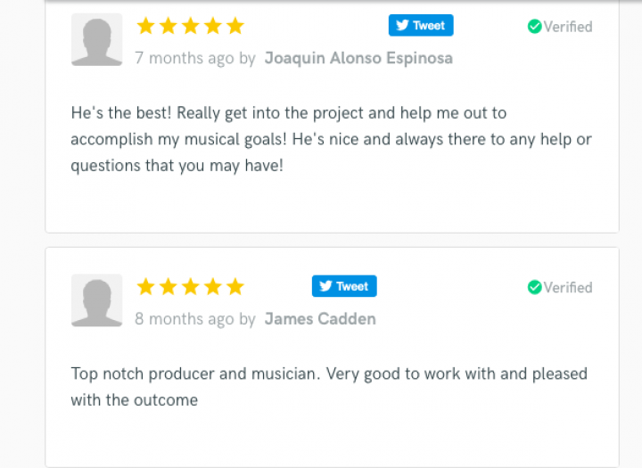Image resolution: width=642 pixels, height=468 pixels.
Task: Click Joaquin Alonso Espinosa's avatar placeholder
Action: pyautogui.click(x=96, y=39)
